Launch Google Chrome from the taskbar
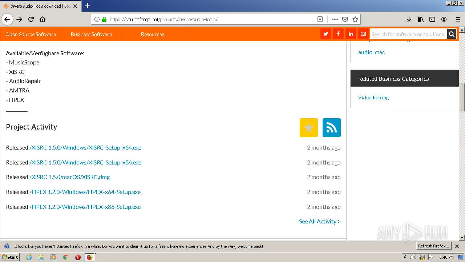 coord(65,257)
